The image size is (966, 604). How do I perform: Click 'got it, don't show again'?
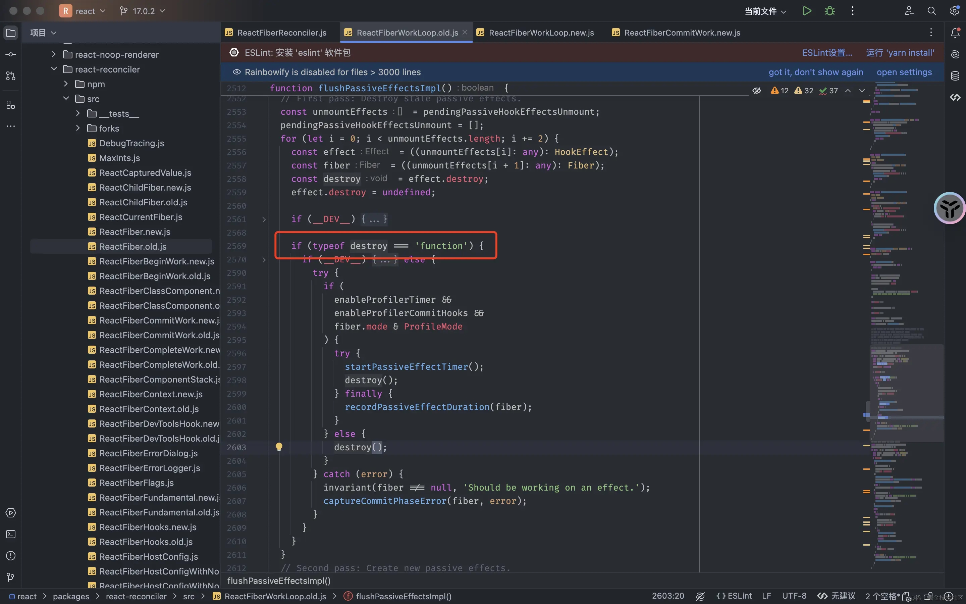pos(816,72)
